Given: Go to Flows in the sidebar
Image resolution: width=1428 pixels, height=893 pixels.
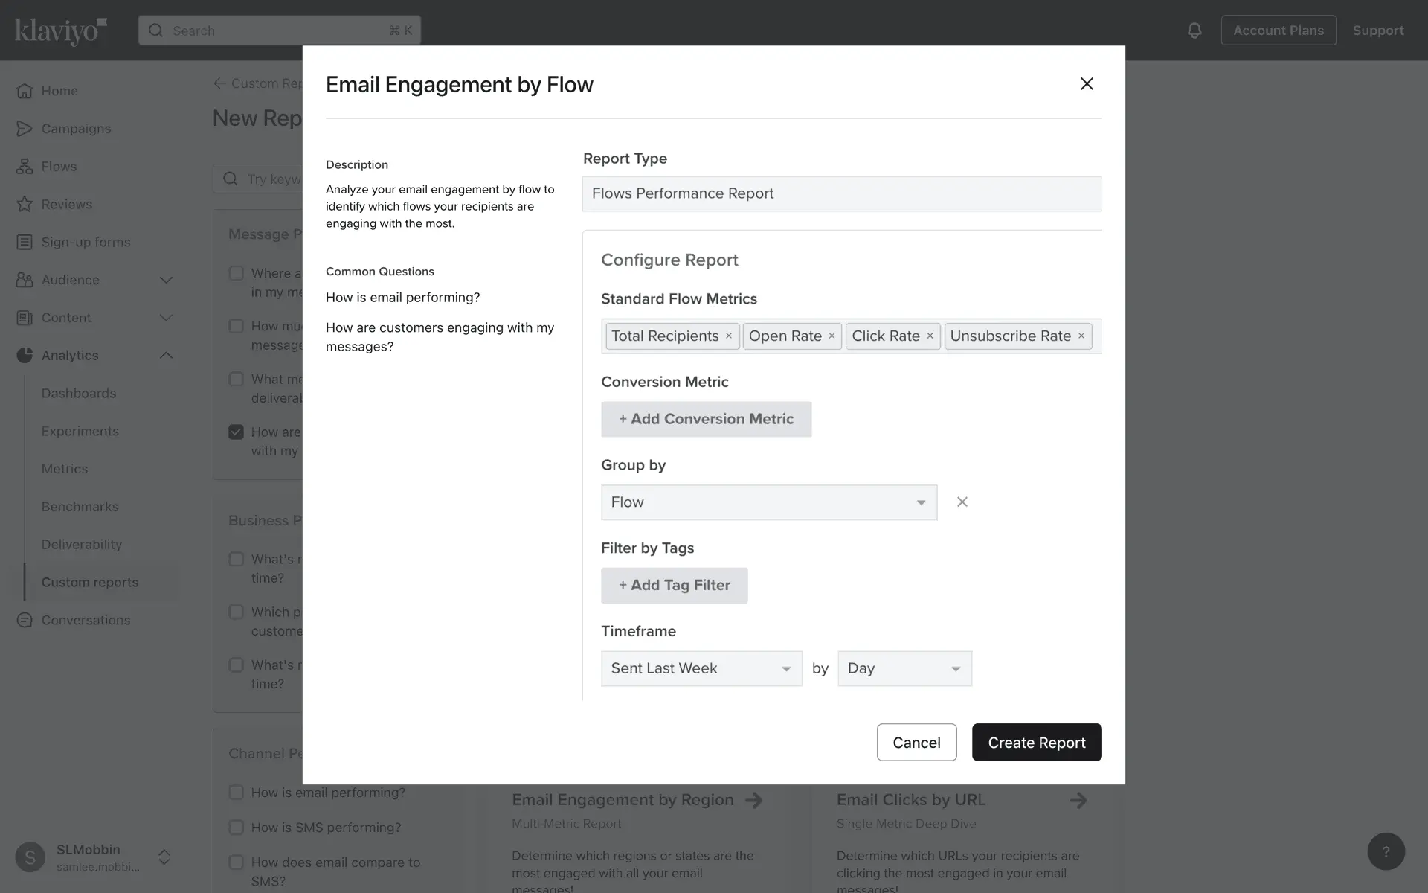Looking at the screenshot, I should (59, 167).
